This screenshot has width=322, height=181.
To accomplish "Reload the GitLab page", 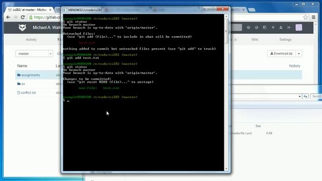I will [23, 17].
